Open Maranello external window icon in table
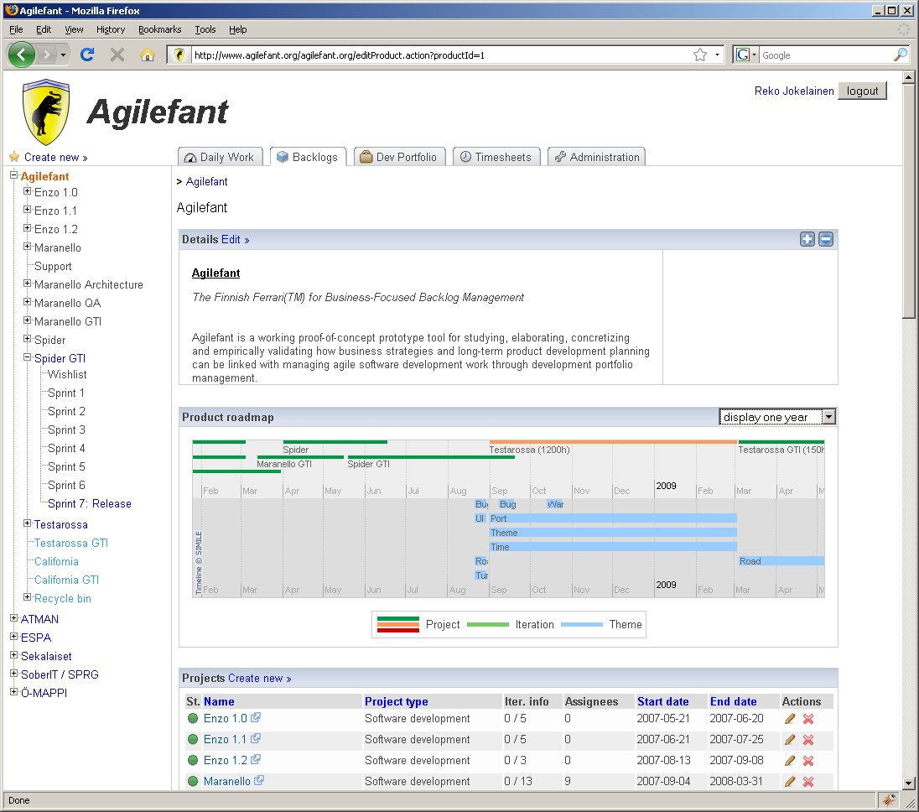The width and height of the screenshot is (919, 812). 259,780
